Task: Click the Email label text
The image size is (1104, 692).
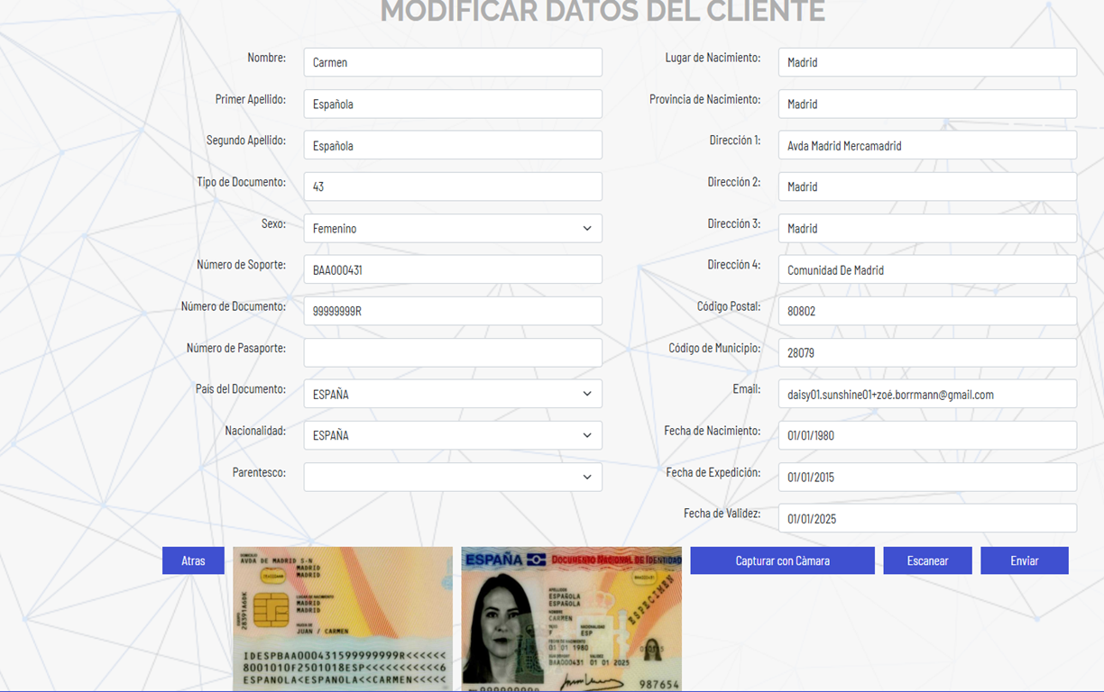Action: click(x=747, y=389)
